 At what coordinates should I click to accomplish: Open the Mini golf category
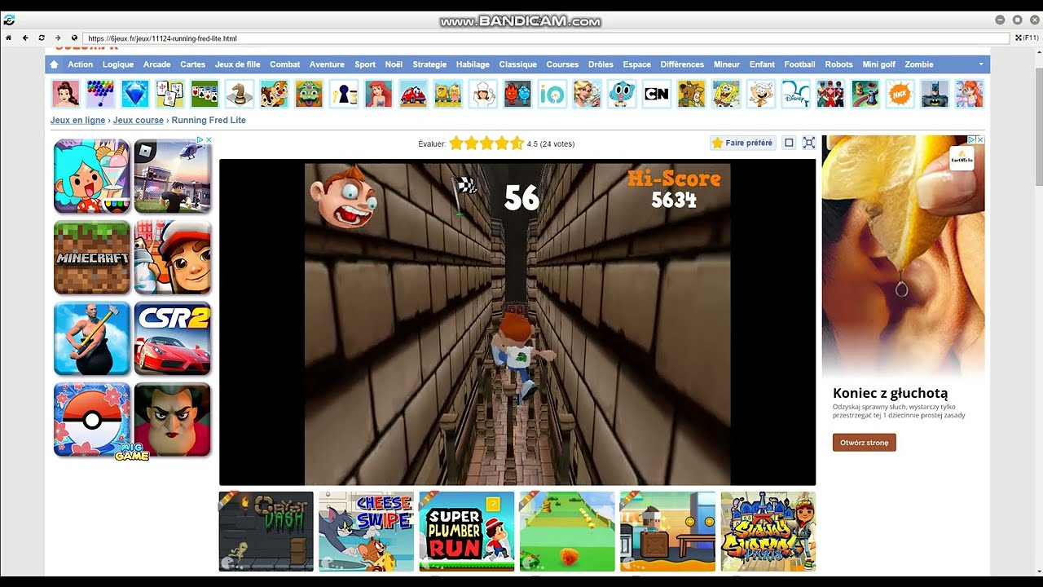(879, 64)
